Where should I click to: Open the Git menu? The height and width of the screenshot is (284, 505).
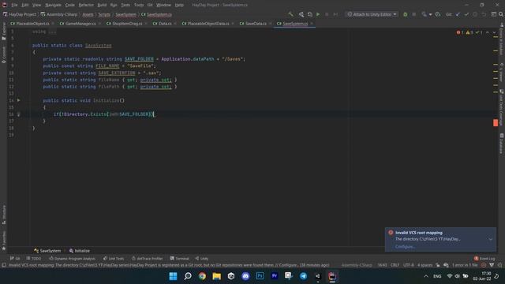point(150,6)
